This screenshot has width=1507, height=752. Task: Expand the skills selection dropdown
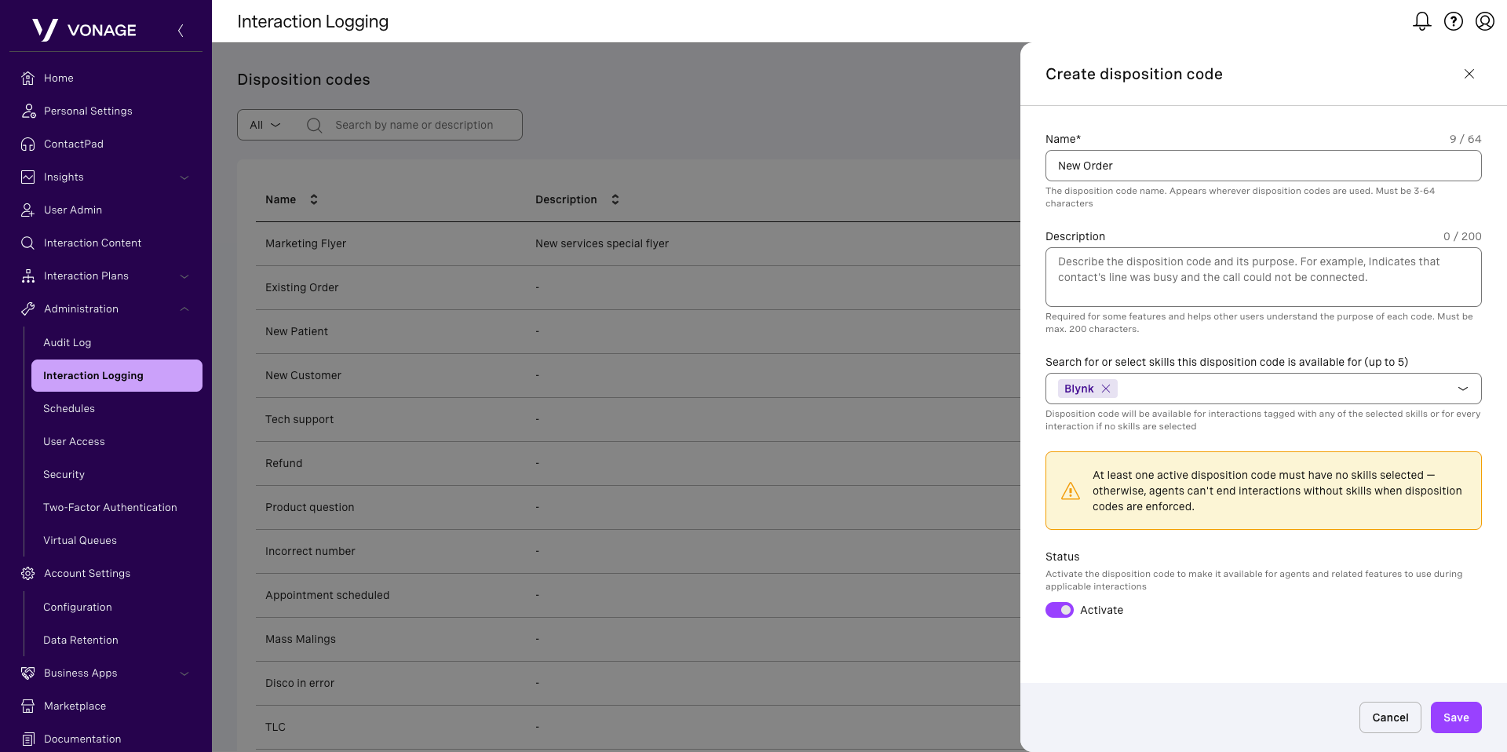(x=1462, y=389)
